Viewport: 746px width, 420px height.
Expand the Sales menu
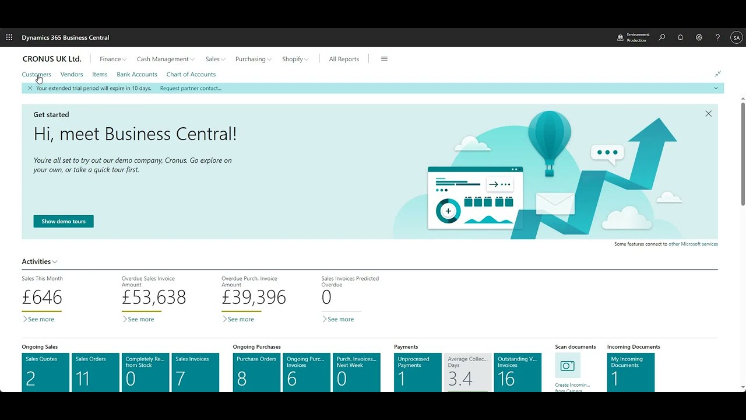click(x=215, y=59)
